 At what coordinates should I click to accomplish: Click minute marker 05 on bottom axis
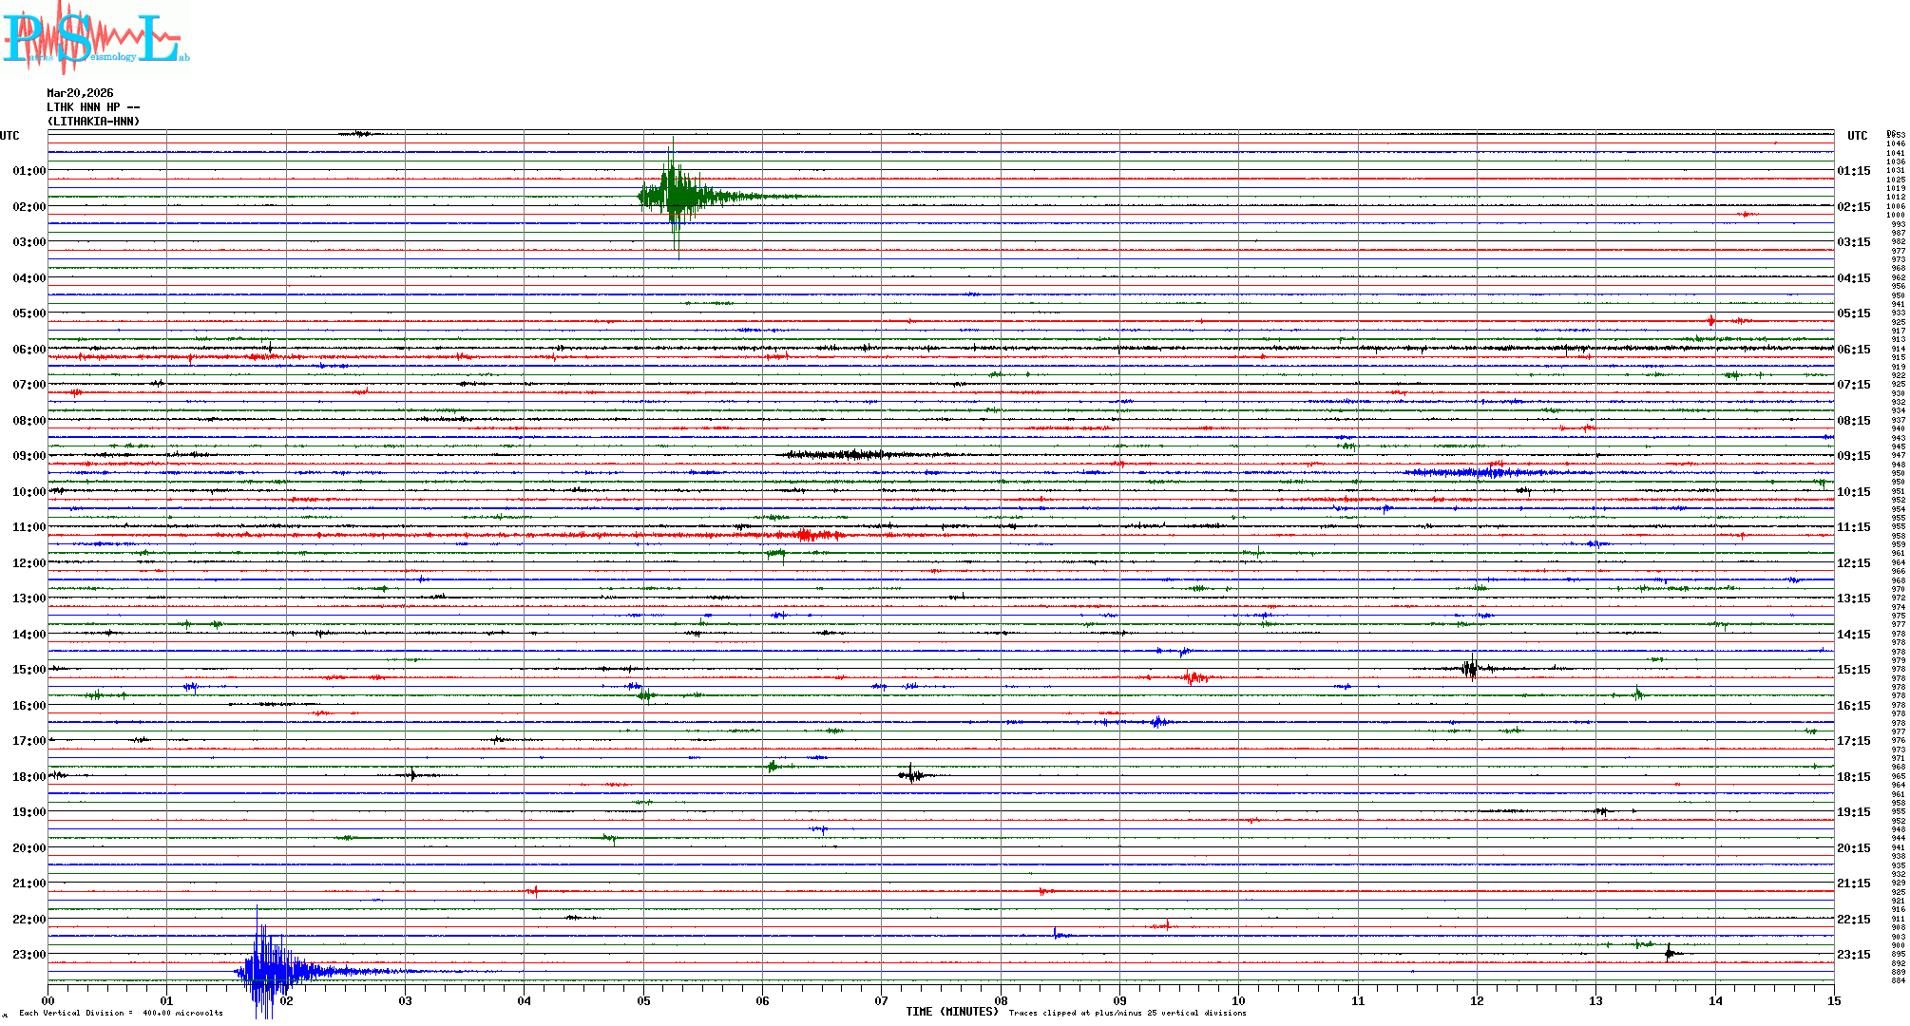point(643,1000)
